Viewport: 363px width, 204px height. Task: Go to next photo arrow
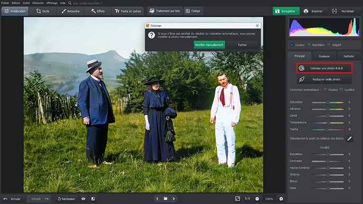coord(174,198)
